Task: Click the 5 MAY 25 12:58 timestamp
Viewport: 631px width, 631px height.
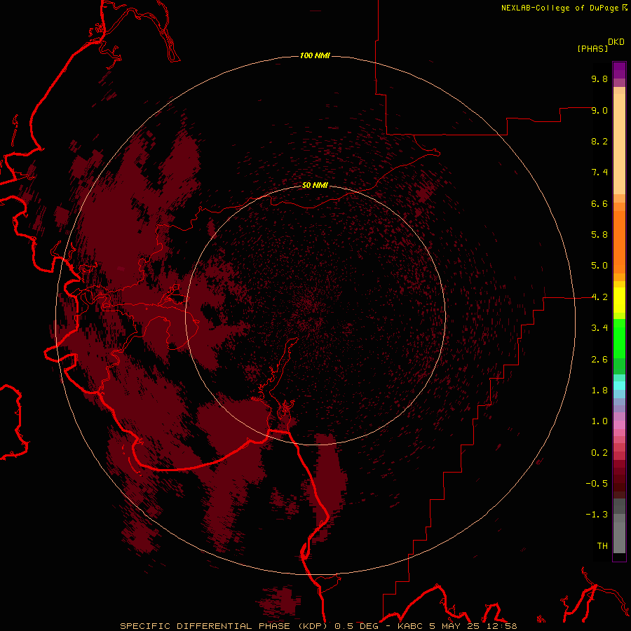Action: click(x=473, y=626)
